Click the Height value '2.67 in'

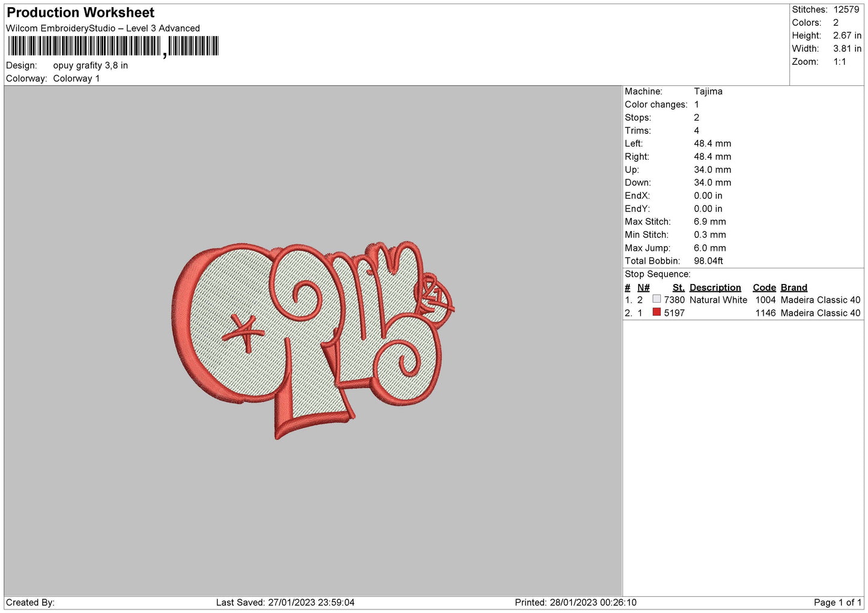[847, 35]
